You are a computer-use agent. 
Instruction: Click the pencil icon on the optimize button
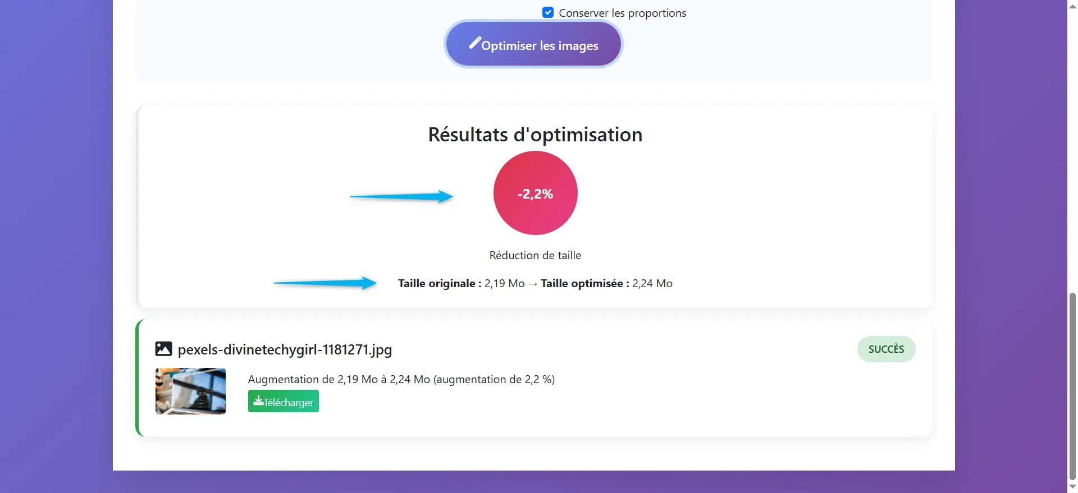coord(476,43)
